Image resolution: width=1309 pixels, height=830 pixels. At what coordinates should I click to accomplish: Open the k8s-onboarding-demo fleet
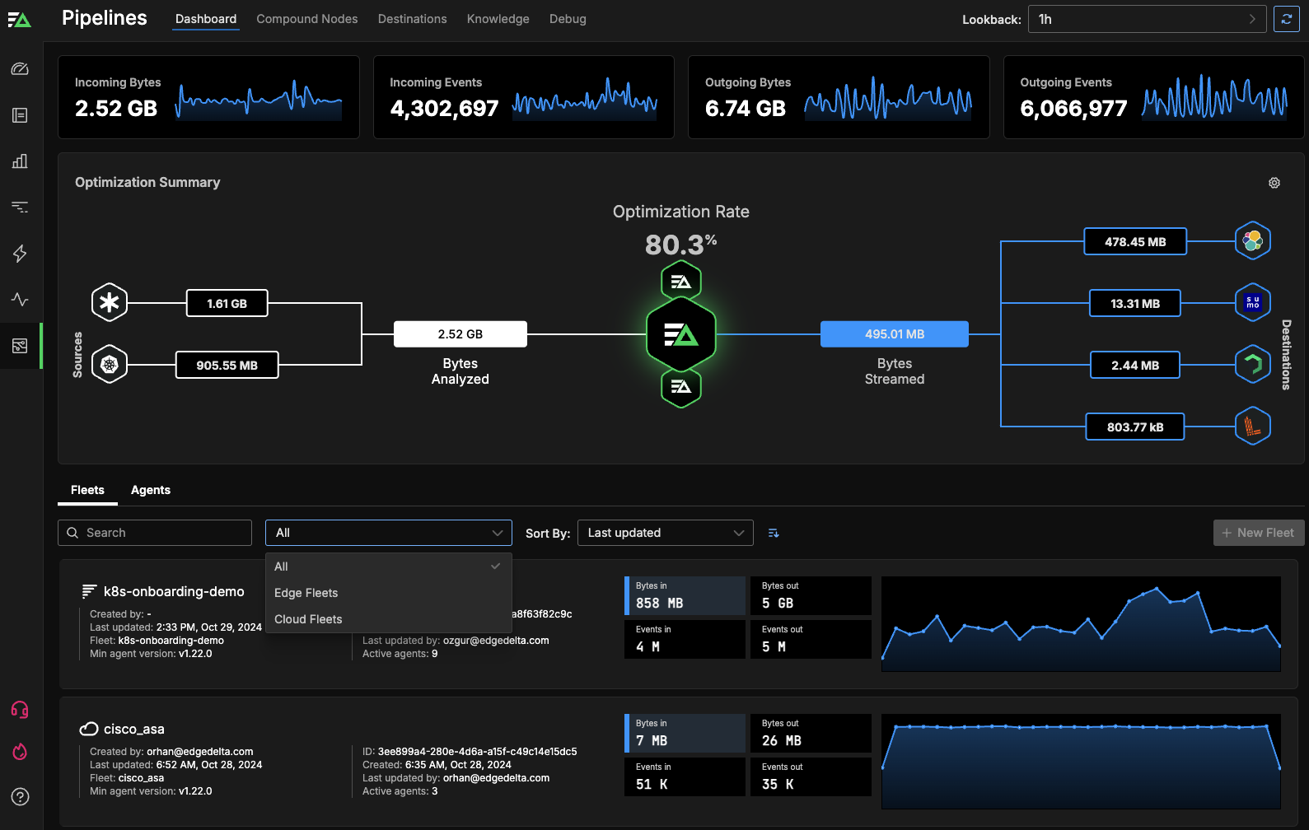click(174, 591)
